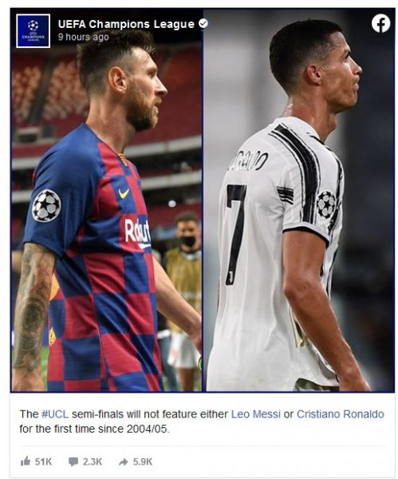Click the Facebook logo icon
The image size is (398, 479).
point(380,23)
